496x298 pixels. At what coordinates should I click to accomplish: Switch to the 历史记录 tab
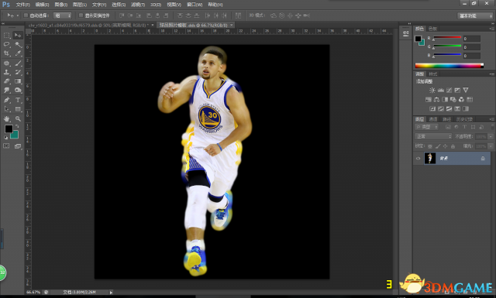pos(464,119)
